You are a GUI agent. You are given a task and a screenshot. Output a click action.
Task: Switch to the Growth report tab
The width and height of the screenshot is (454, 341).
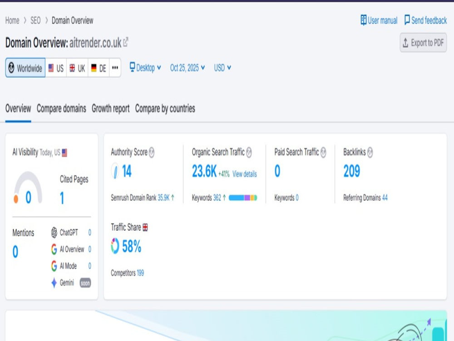pos(111,109)
